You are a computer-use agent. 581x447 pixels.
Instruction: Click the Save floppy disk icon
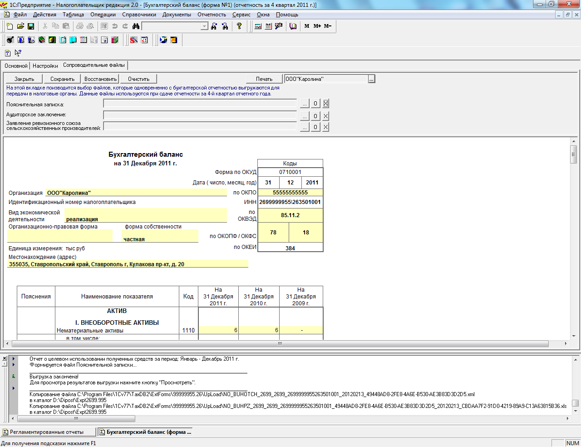click(31, 26)
